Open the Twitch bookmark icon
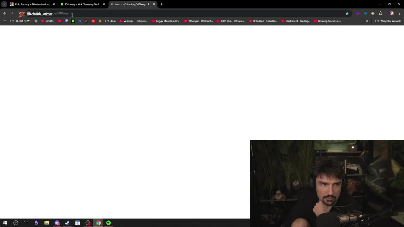 66,21
